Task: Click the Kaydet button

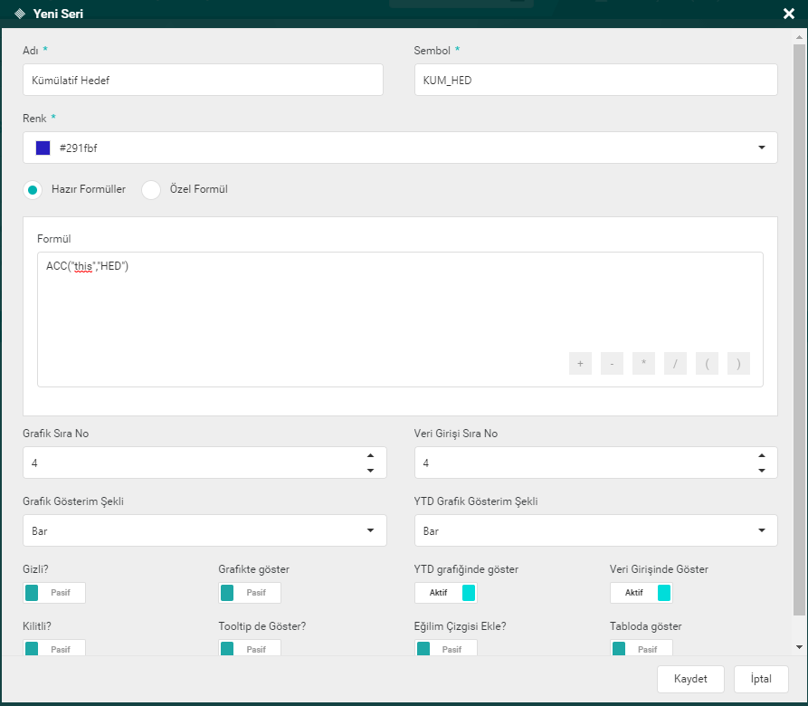Action: pos(690,679)
